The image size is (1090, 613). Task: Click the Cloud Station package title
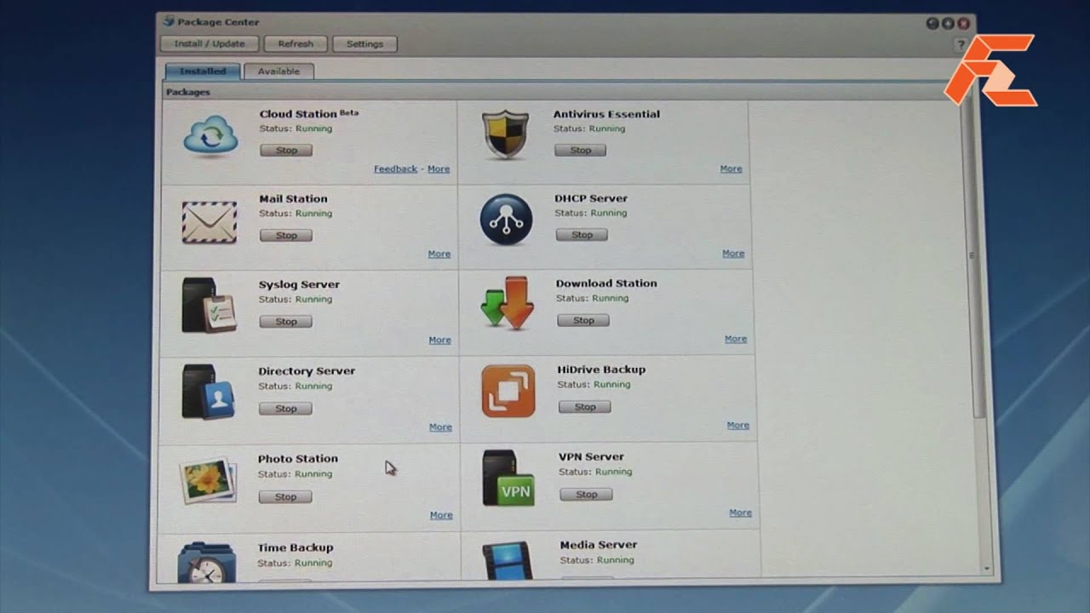pyautogui.click(x=298, y=114)
